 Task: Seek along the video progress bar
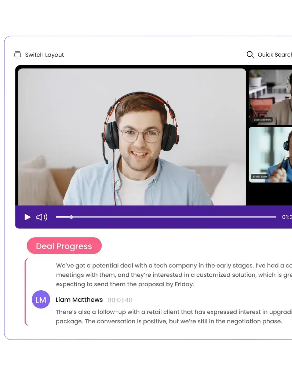pyautogui.click(x=166, y=217)
